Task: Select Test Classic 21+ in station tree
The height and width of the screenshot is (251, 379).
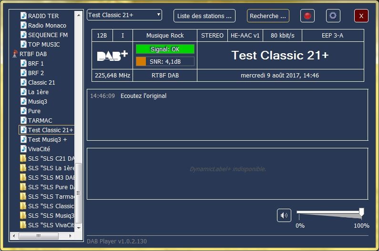Action: point(47,130)
